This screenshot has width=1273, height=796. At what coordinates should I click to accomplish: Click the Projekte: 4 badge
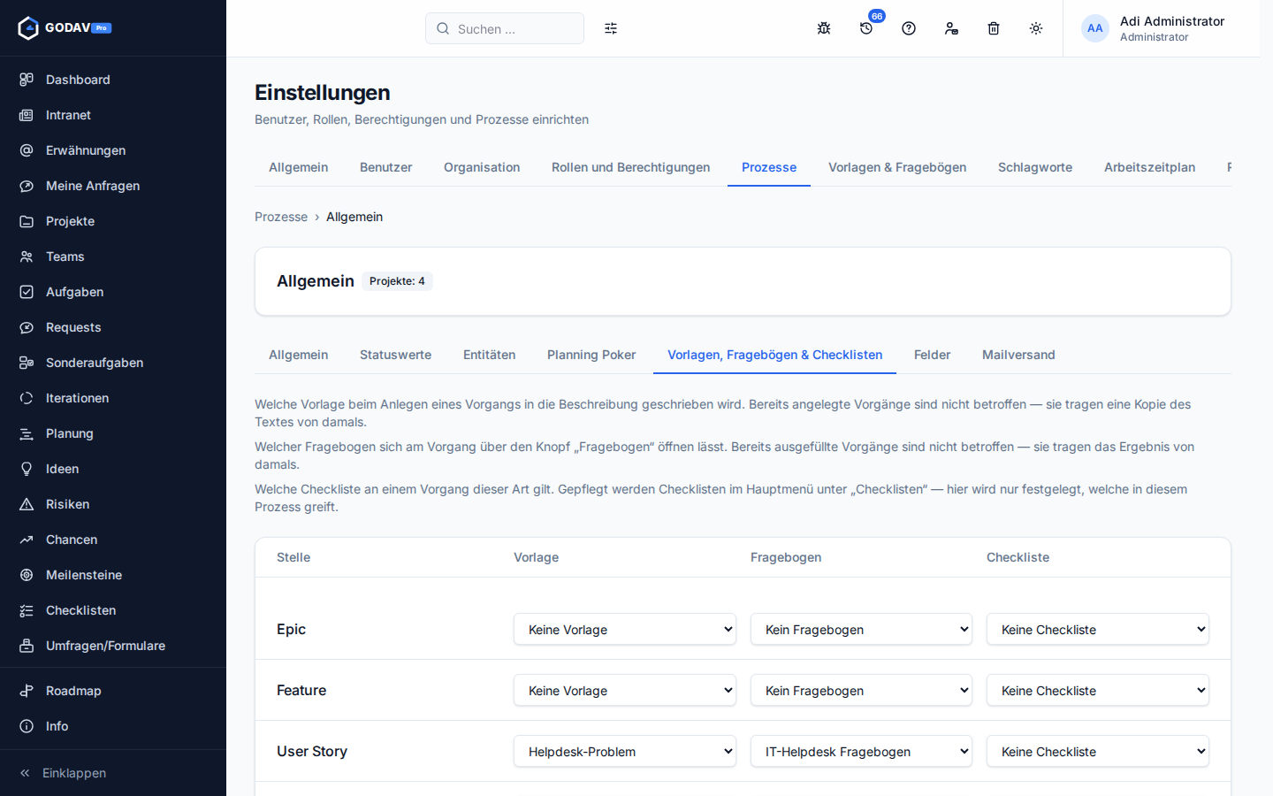(x=397, y=281)
